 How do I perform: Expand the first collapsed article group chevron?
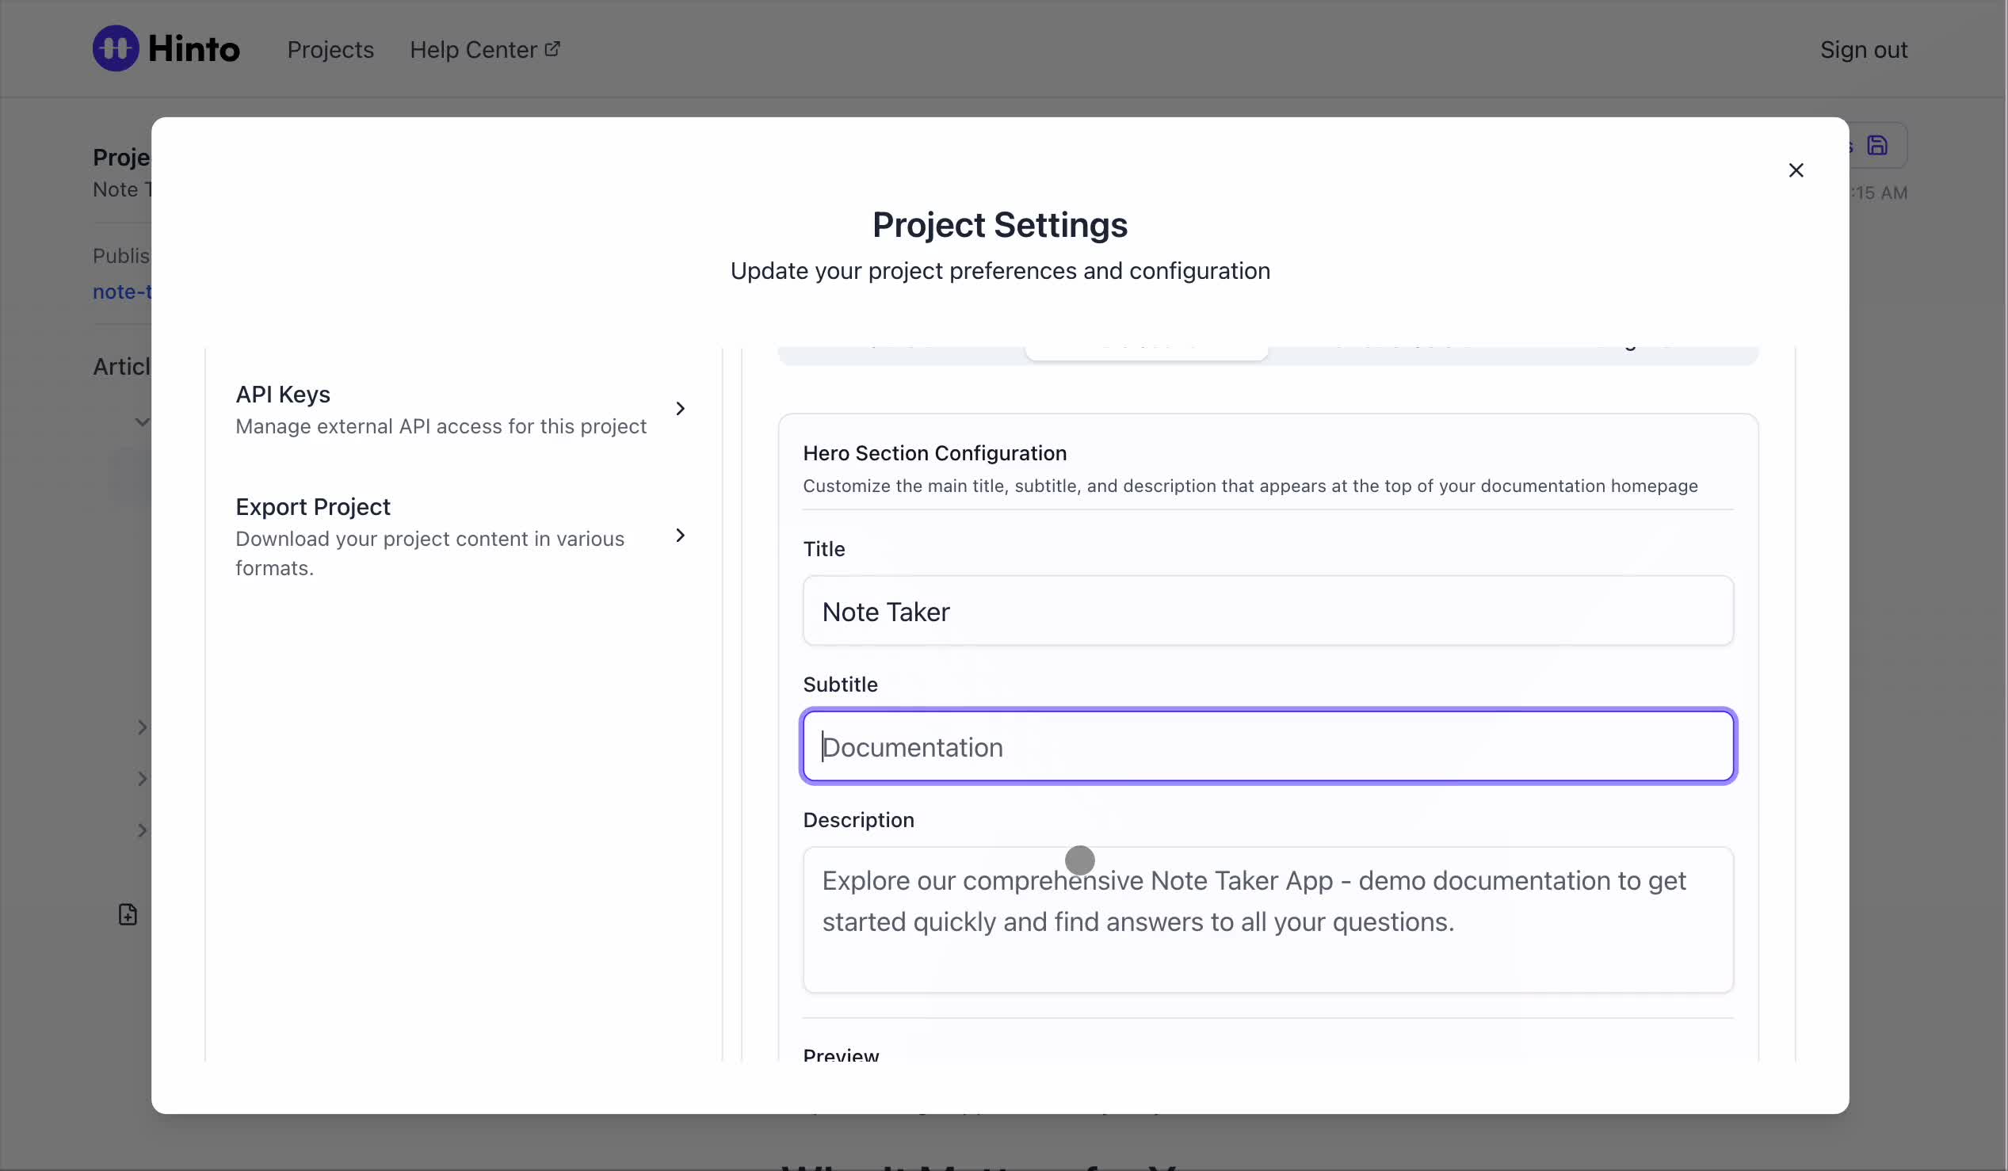(142, 727)
